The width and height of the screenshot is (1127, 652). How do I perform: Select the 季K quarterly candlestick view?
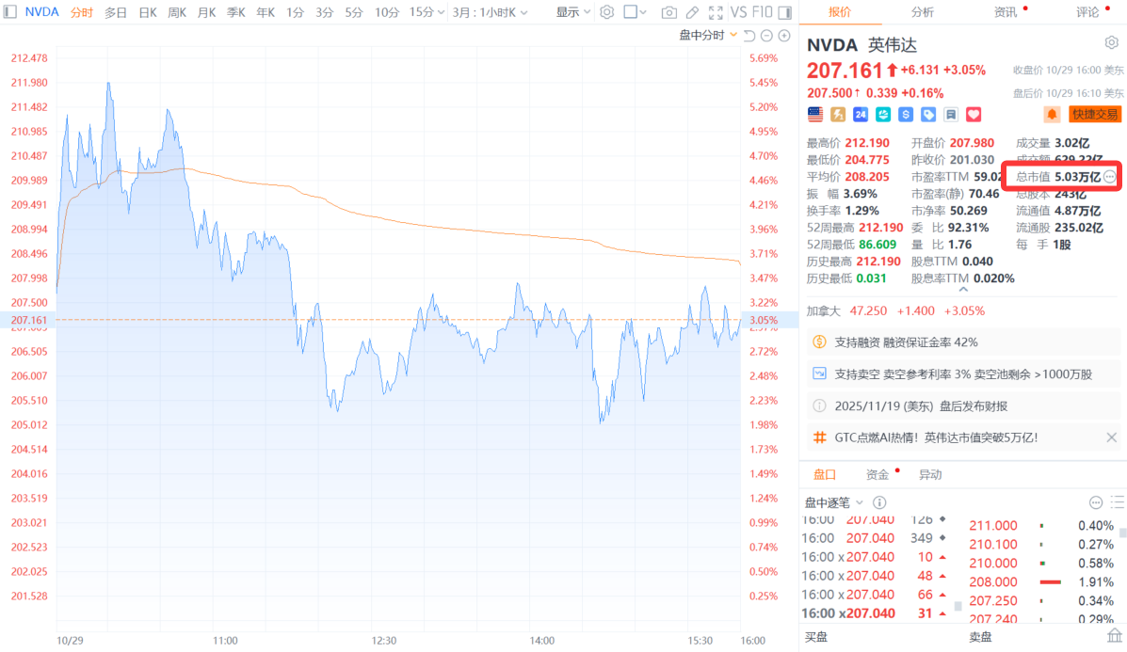(235, 12)
